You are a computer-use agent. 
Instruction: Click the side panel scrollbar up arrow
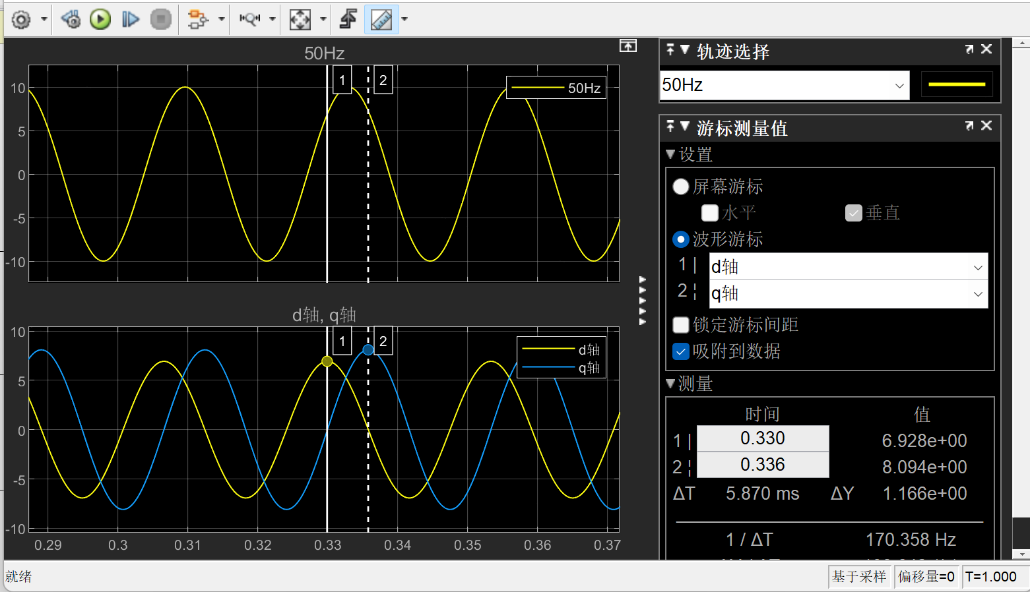coord(1021,43)
